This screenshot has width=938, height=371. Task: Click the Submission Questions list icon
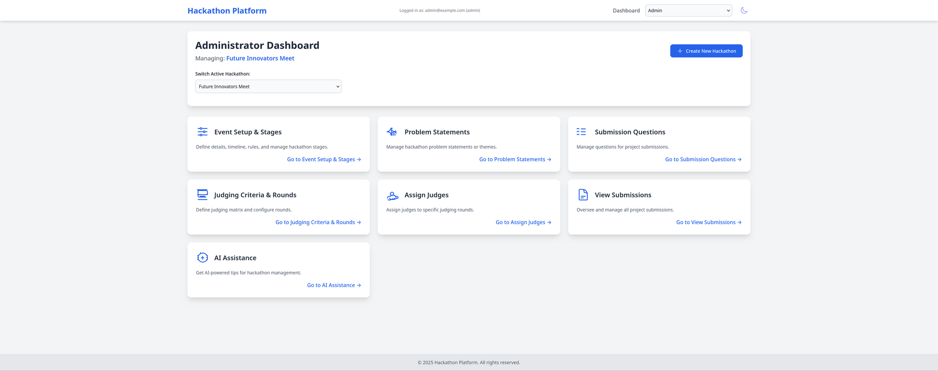(x=581, y=132)
